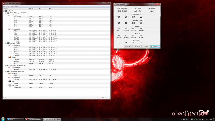
Task: Click the GeForce Voltages lightning icon
Action: 10,73
